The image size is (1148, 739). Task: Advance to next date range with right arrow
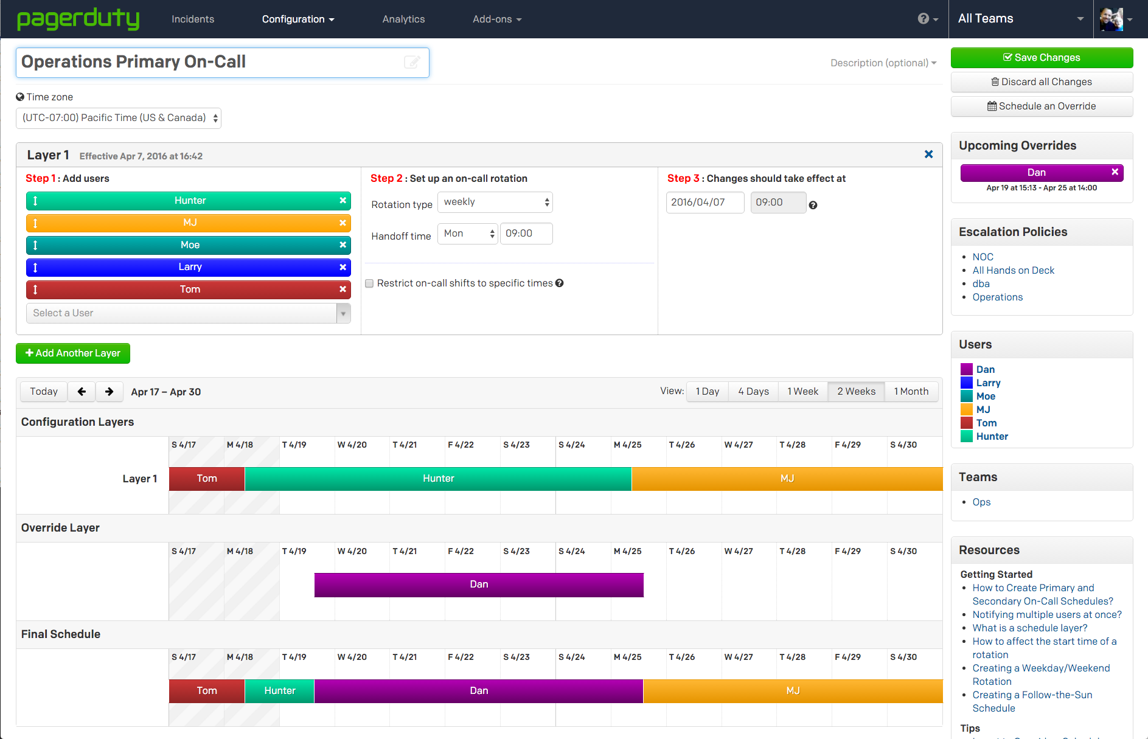coord(109,392)
